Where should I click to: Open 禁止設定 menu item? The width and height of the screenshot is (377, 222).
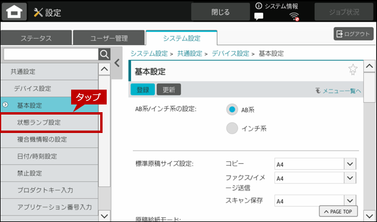coord(49,173)
